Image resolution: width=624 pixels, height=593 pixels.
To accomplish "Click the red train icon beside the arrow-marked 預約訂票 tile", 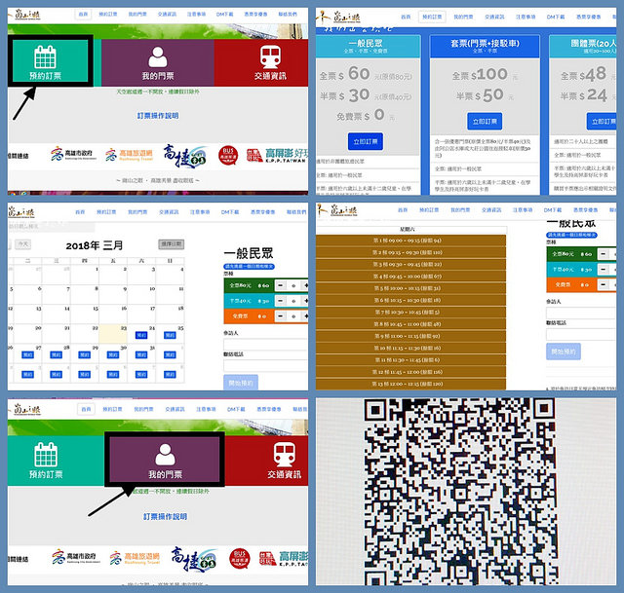I will [x=272, y=56].
